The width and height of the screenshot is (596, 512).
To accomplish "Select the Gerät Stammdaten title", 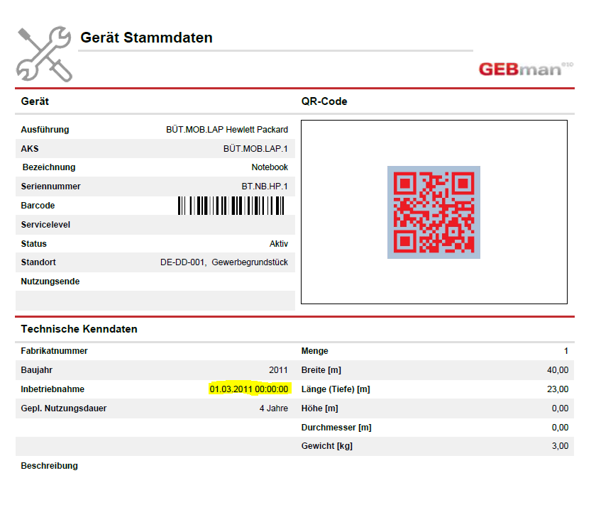I will coord(146,38).
